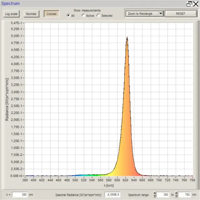Click the spectrum range end field 780

(185, 195)
